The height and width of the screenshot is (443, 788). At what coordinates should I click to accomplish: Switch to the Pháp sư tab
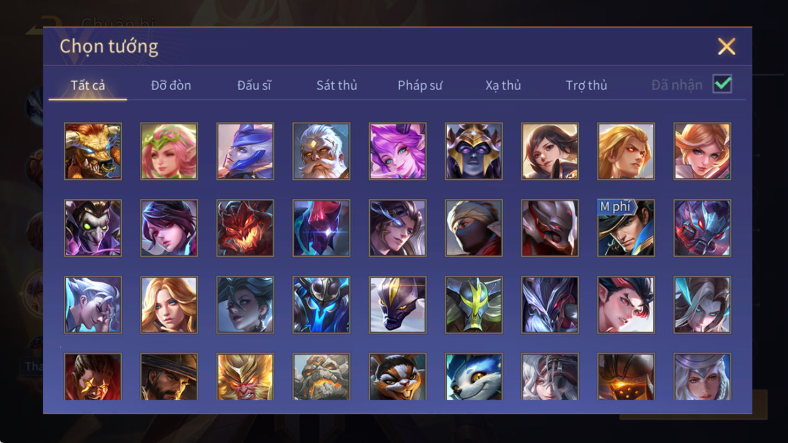(420, 85)
